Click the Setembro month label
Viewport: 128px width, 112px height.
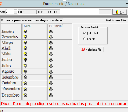pyautogui.click(x=10, y=77)
